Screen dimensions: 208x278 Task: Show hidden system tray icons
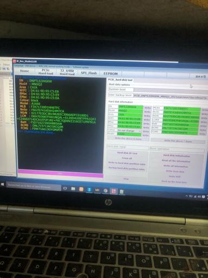187,196
